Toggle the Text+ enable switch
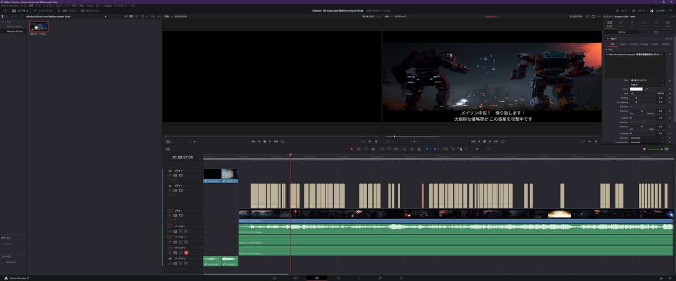The width and height of the screenshot is (676, 281). coord(607,39)
